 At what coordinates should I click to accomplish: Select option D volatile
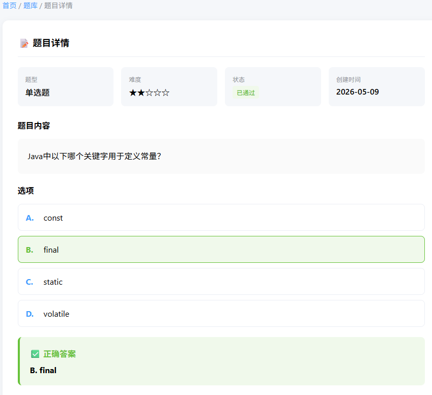(221, 314)
